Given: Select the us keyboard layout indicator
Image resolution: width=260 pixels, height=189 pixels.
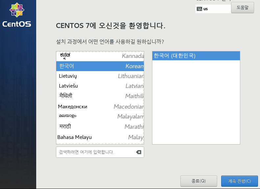Looking at the screenshot, I should (x=213, y=9).
